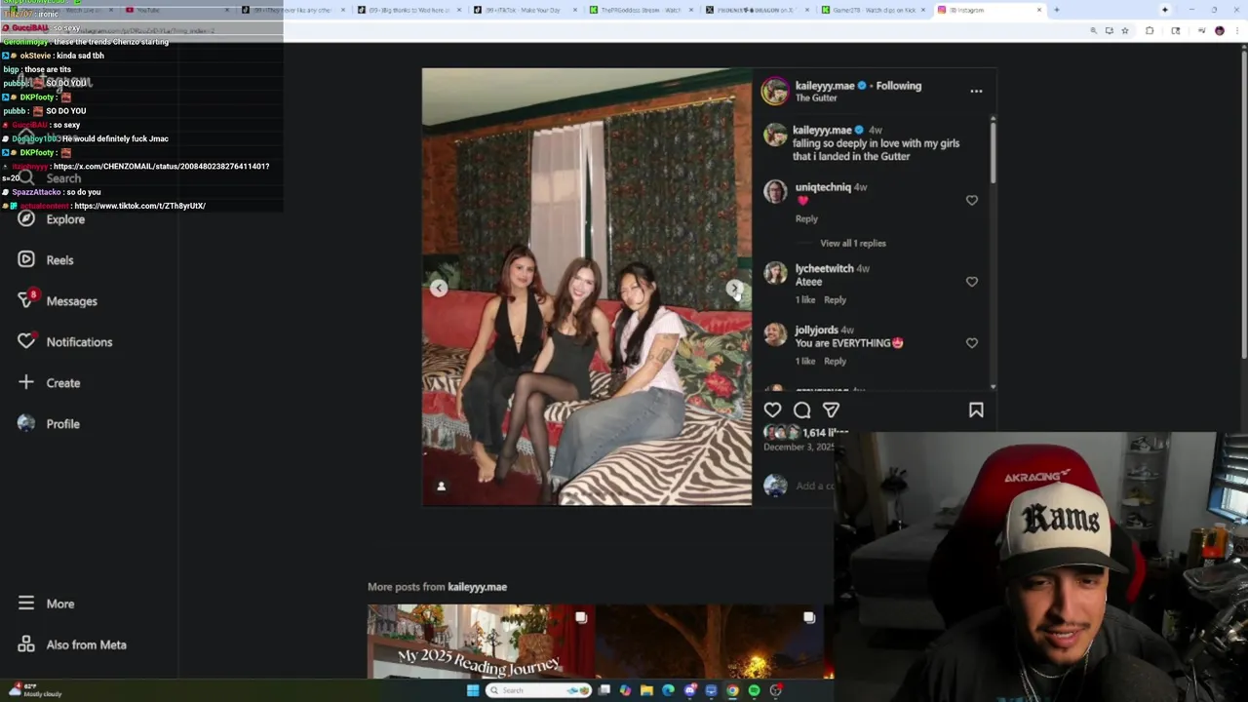The image size is (1248, 702).
Task: Show tagged people icon on photo
Action: point(441,486)
